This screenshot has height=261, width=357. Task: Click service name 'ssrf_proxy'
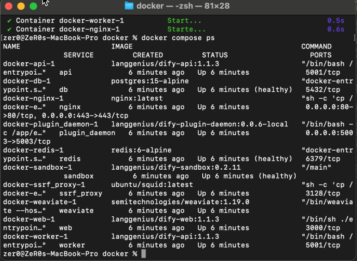(x=81, y=193)
